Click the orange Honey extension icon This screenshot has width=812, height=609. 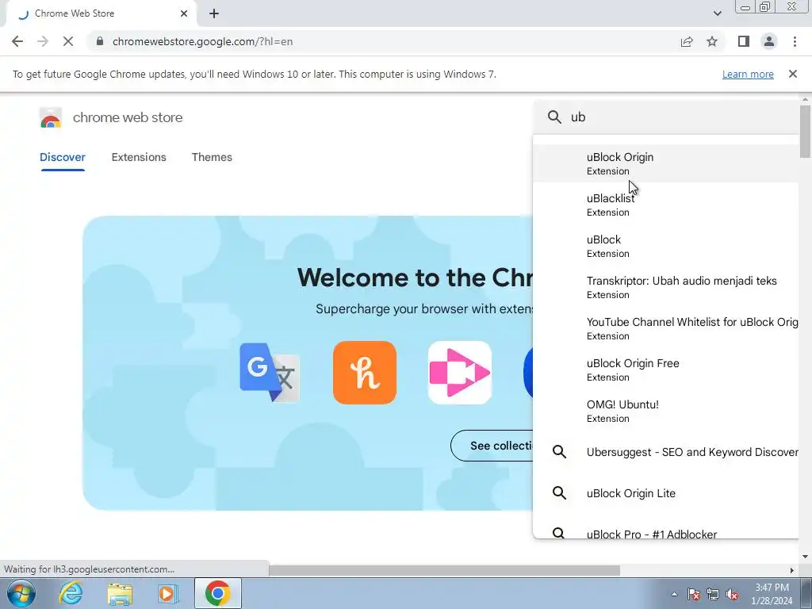tap(365, 373)
